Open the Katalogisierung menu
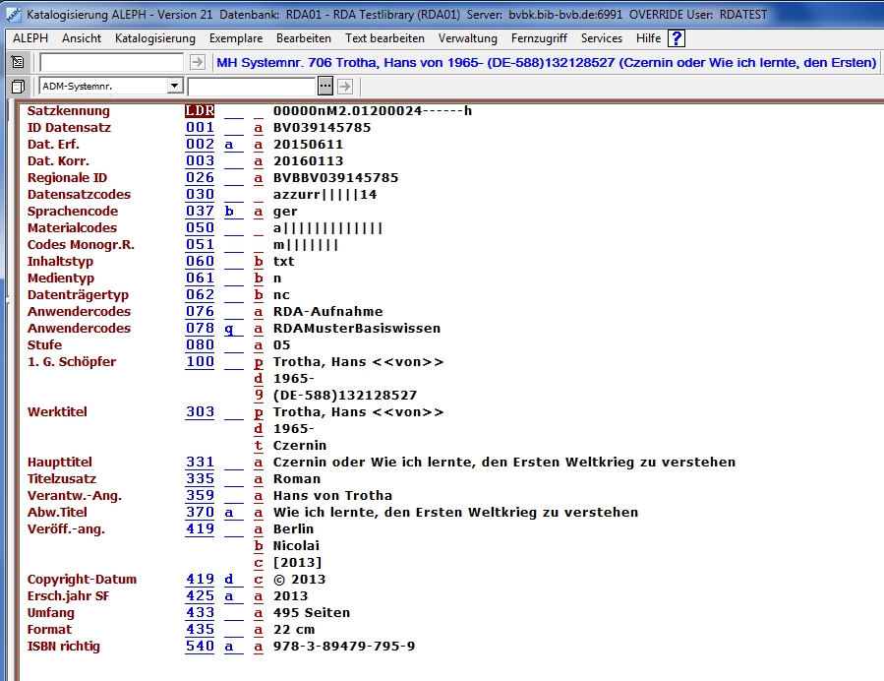 tap(154, 38)
